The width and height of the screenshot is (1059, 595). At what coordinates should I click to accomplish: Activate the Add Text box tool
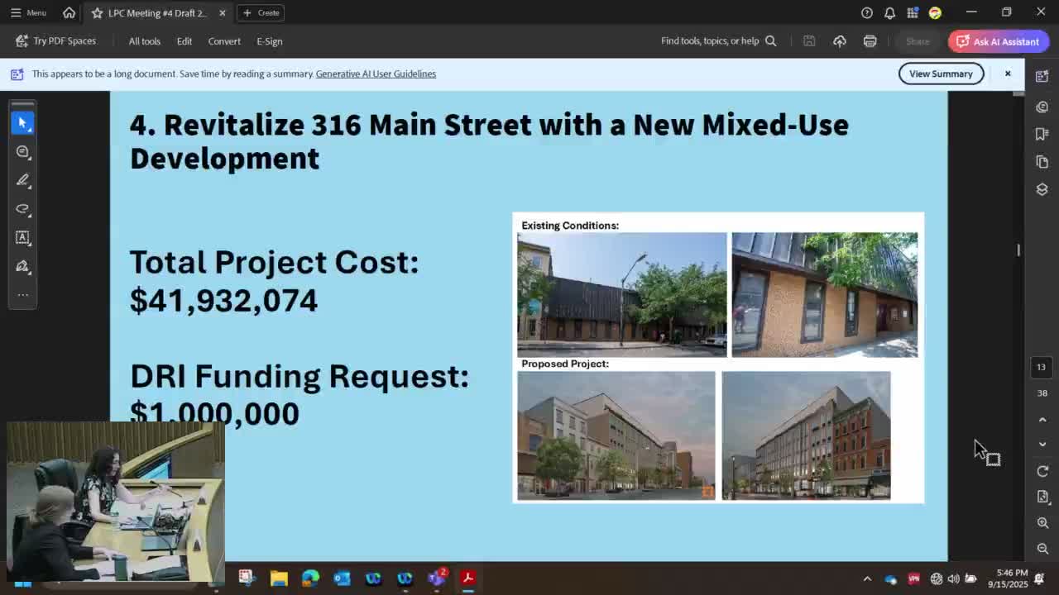click(22, 238)
